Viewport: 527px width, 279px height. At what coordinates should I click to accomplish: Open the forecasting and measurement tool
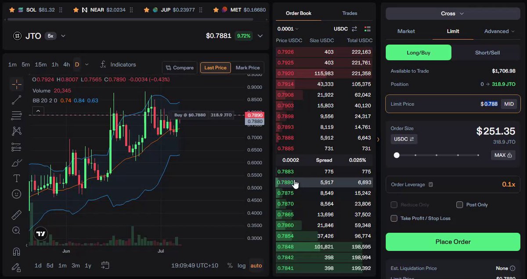click(17, 147)
